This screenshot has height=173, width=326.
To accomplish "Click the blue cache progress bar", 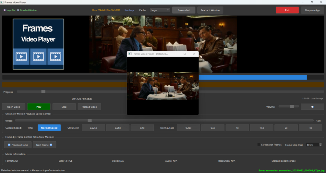I will pyautogui.click(x=253, y=77).
